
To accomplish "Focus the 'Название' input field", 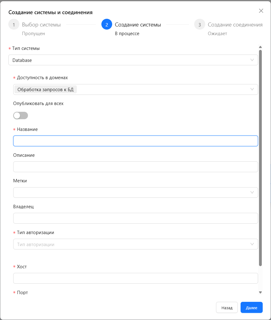I will (135, 141).
